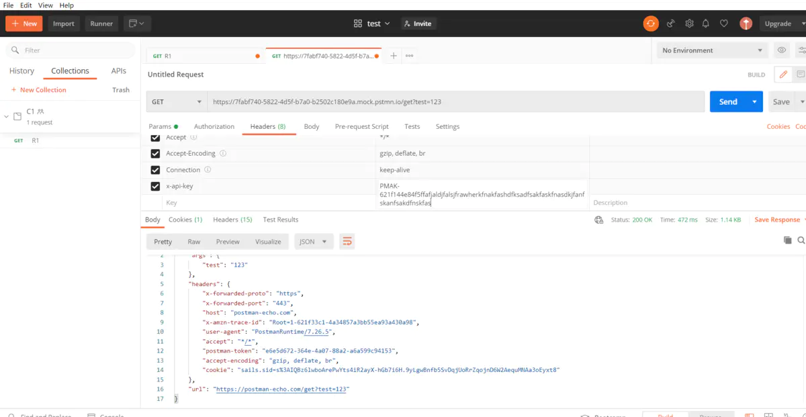Open the No Environment dropdown
The image size is (806, 417).
[x=712, y=50]
